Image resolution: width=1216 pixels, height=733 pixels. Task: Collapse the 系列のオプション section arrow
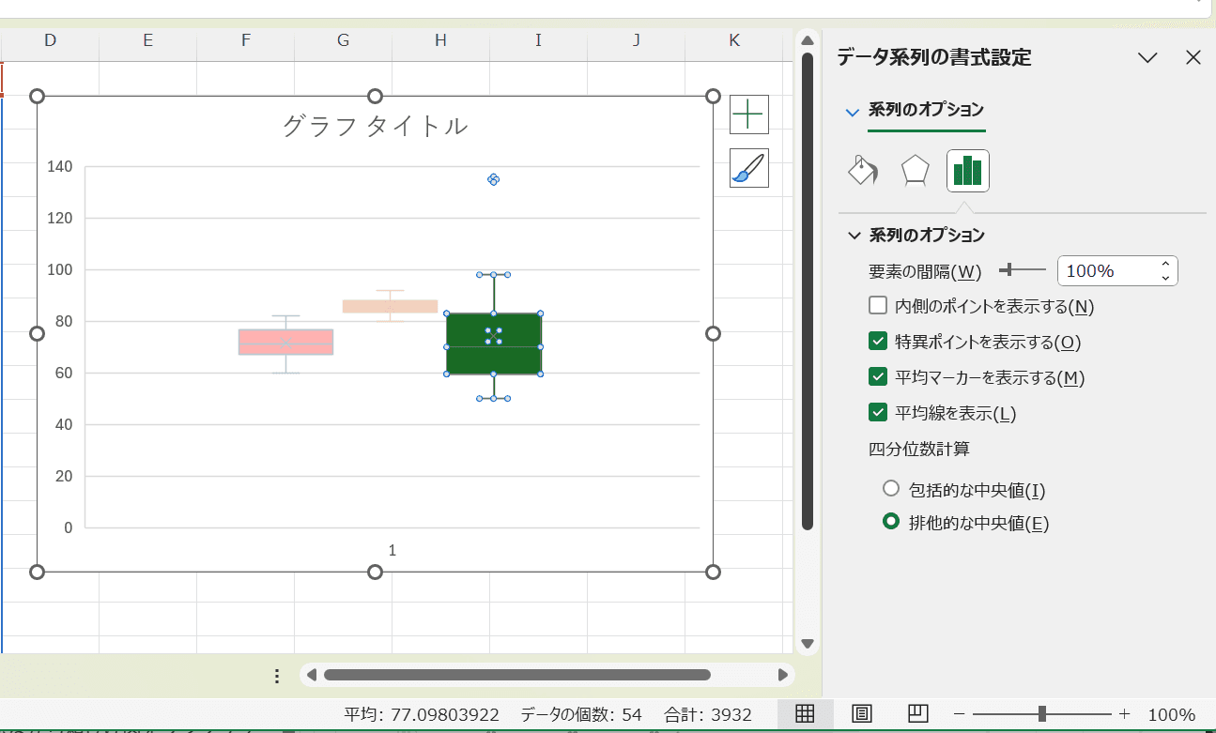pyautogui.click(x=854, y=236)
